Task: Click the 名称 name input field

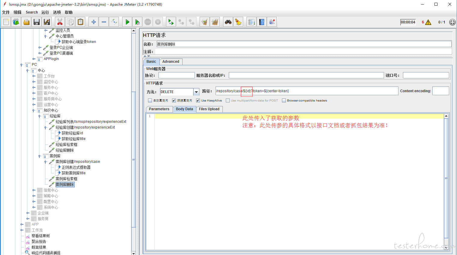Action: (x=304, y=44)
